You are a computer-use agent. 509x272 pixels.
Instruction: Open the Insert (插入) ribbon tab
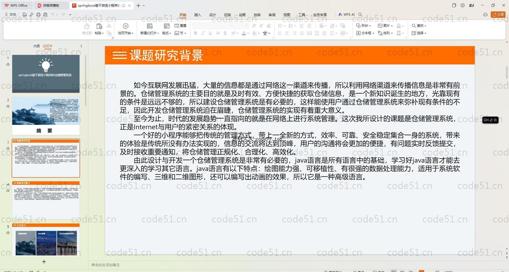198,15
